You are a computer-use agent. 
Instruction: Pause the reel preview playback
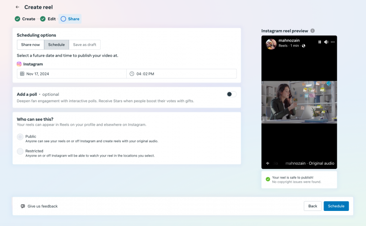tap(319, 42)
